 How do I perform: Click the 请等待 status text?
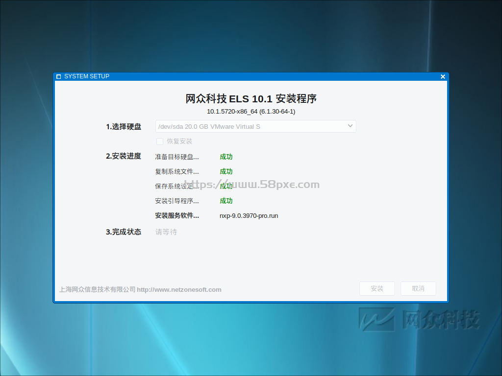click(166, 232)
